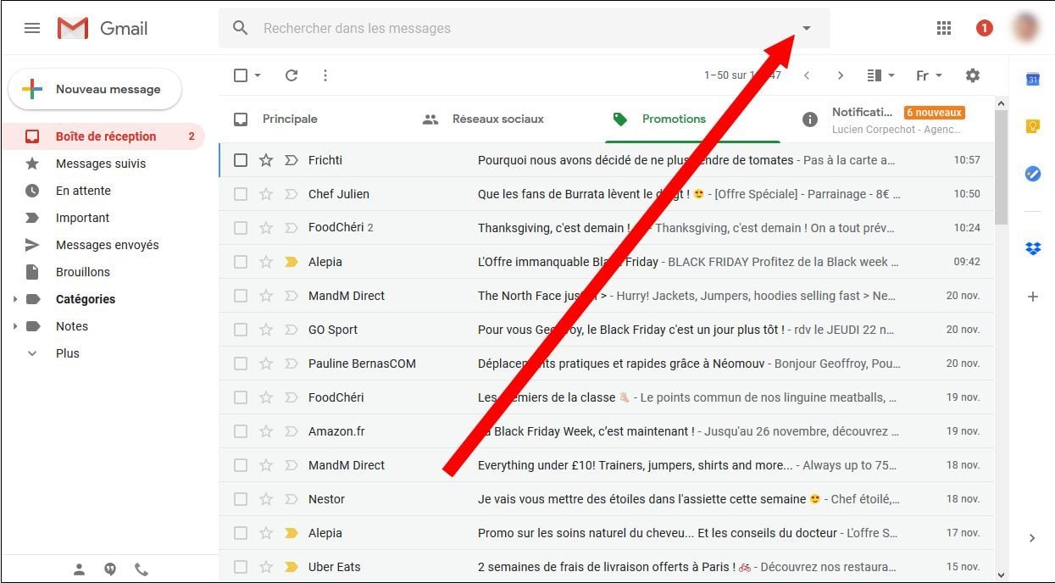The height and width of the screenshot is (583, 1055).
Task: Go to newer messages page
Action: click(x=807, y=75)
